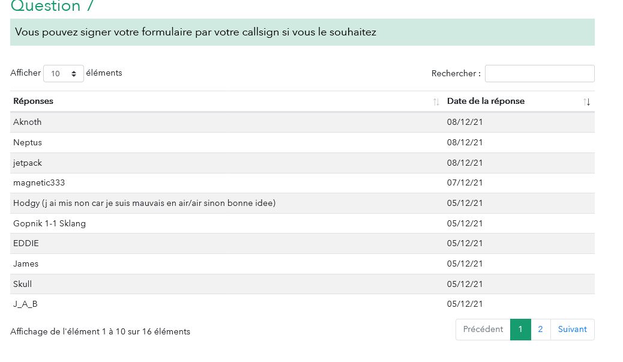This screenshot has width=623, height=362.
Task: Sort by Date de la réponse arrows icon
Action: point(587,102)
